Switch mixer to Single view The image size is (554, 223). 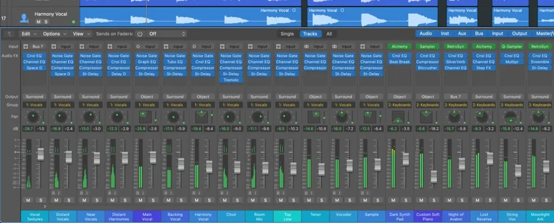point(287,34)
